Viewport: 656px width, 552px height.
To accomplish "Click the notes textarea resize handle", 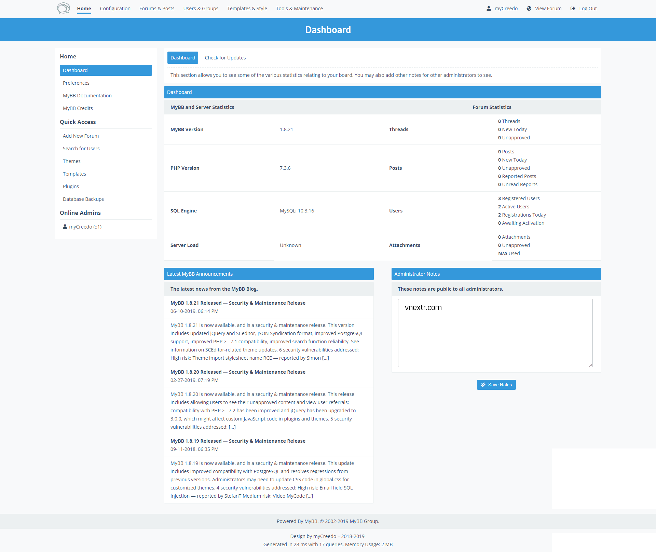I will point(590,365).
